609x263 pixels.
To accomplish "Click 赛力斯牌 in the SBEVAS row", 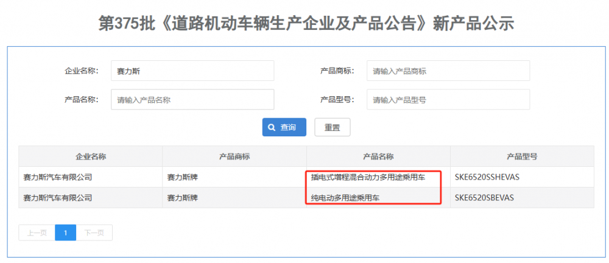I will pyautogui.click(x=182, y=198).
